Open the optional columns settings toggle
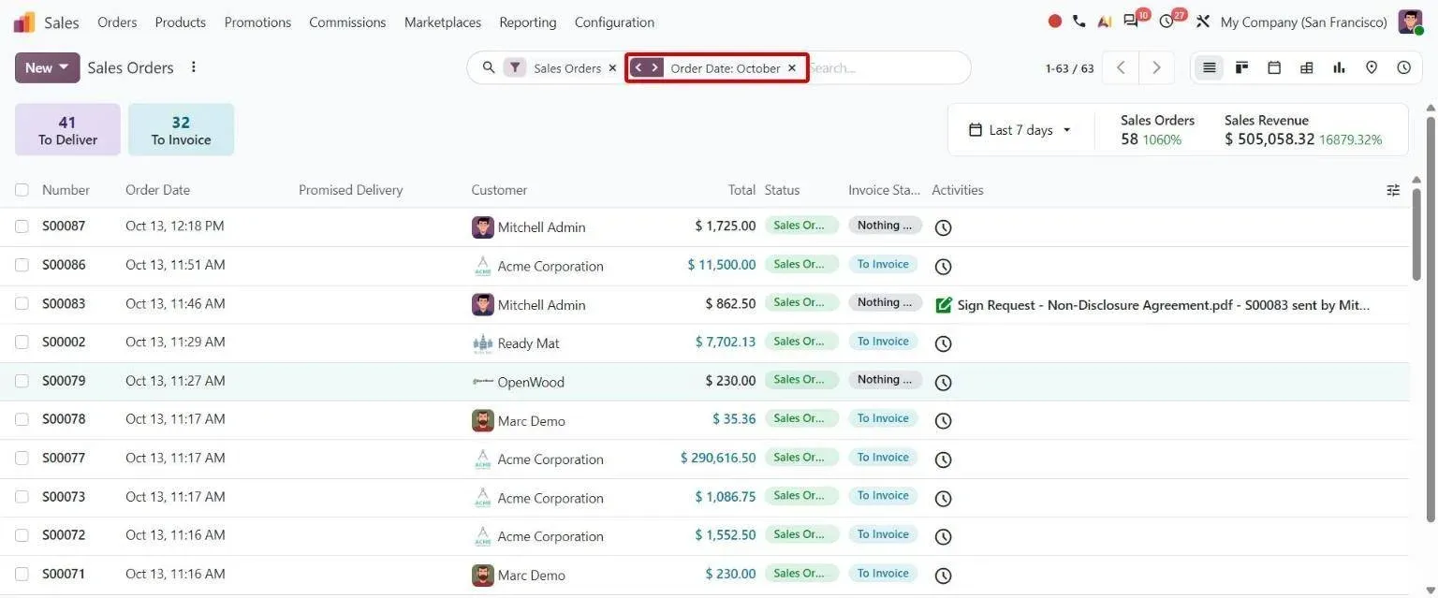 (x=1393, y=190)
